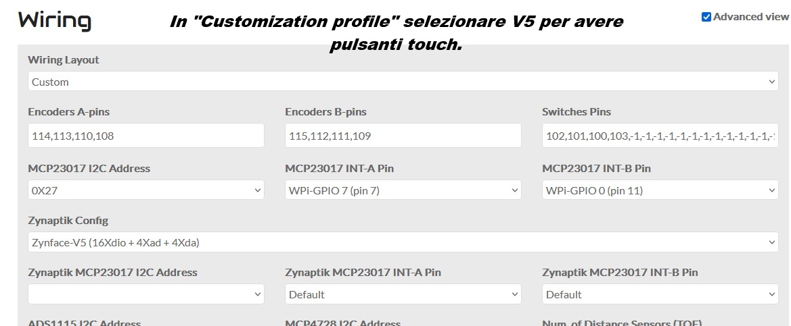Open the Zynaptik MCP23017 INT-A Pin dropdown

tap(403, 294)
